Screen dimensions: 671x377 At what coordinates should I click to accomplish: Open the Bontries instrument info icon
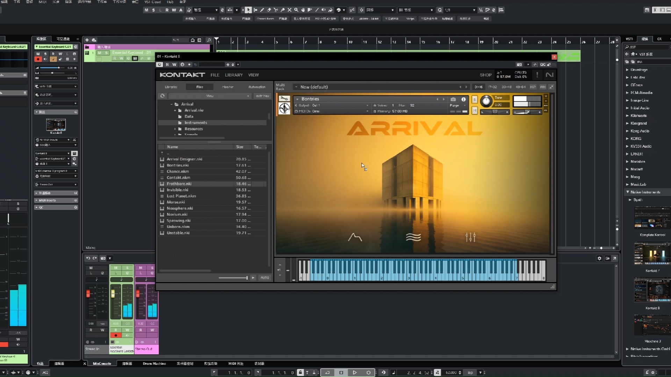tap(463, 99)
